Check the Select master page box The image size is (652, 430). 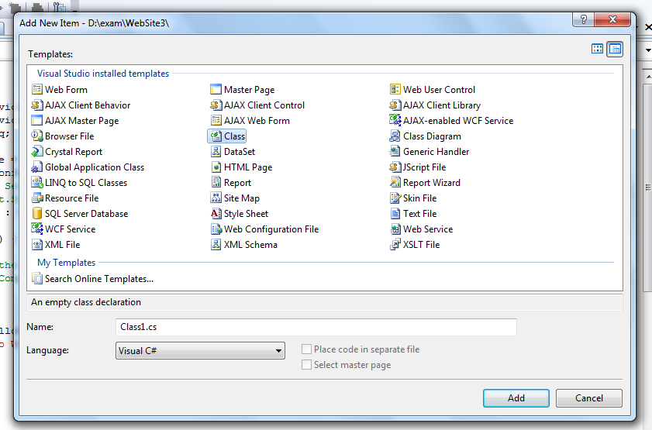click(x=306, y=365)
